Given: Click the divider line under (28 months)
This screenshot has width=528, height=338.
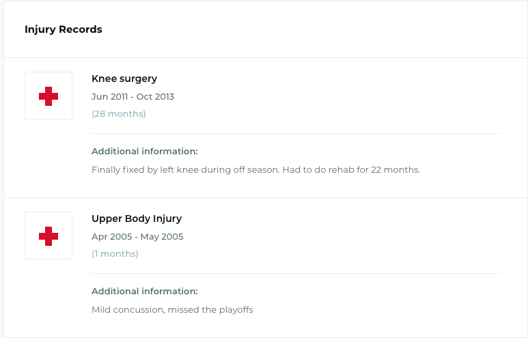Looking at the screenshot, I should click(x=296, y=134).
